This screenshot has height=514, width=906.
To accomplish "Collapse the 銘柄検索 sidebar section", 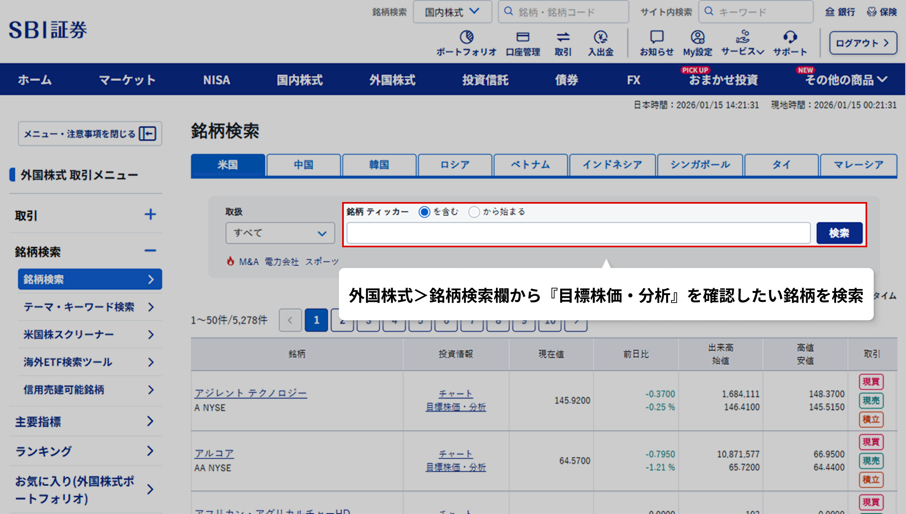I will click(x=150, y=251).
